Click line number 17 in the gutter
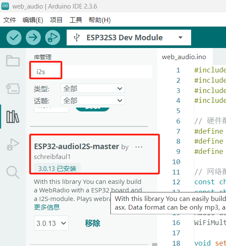The height and width of the screenshot is (246, 226). pos(176,233)
